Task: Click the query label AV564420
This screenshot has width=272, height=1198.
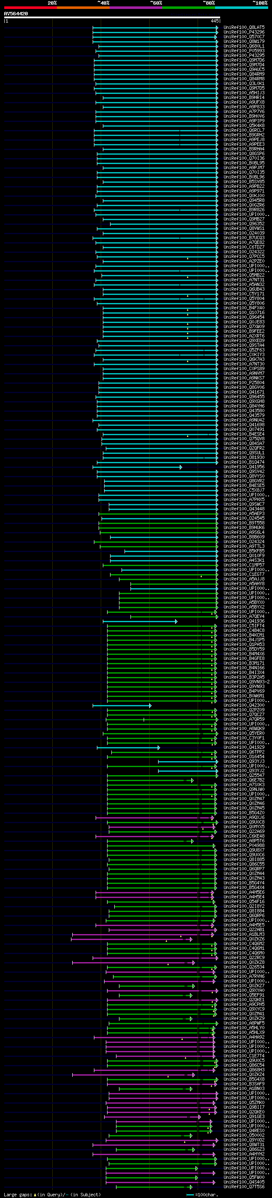Action: pyautogui.click(x=16, y=14)
